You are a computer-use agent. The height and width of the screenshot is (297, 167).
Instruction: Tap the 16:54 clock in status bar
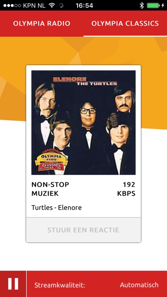tap(84, 5)
